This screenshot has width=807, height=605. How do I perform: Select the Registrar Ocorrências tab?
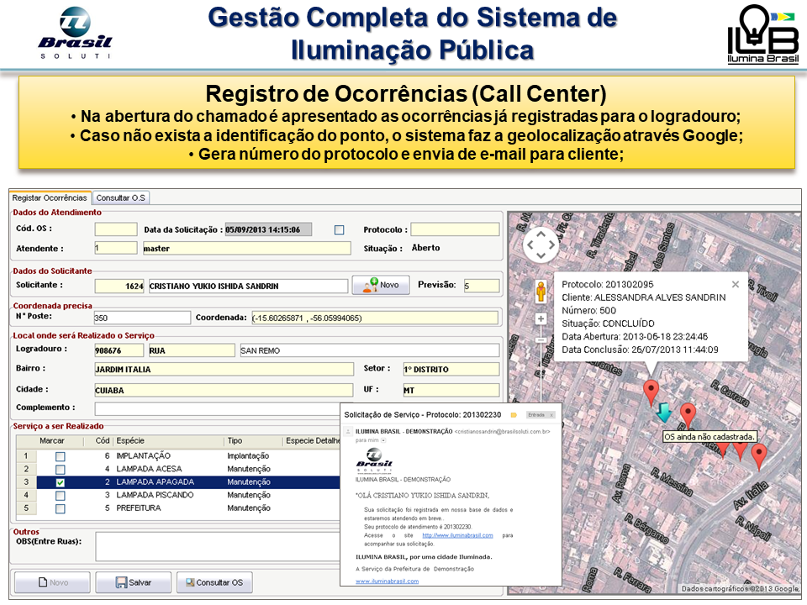[49, 198]
